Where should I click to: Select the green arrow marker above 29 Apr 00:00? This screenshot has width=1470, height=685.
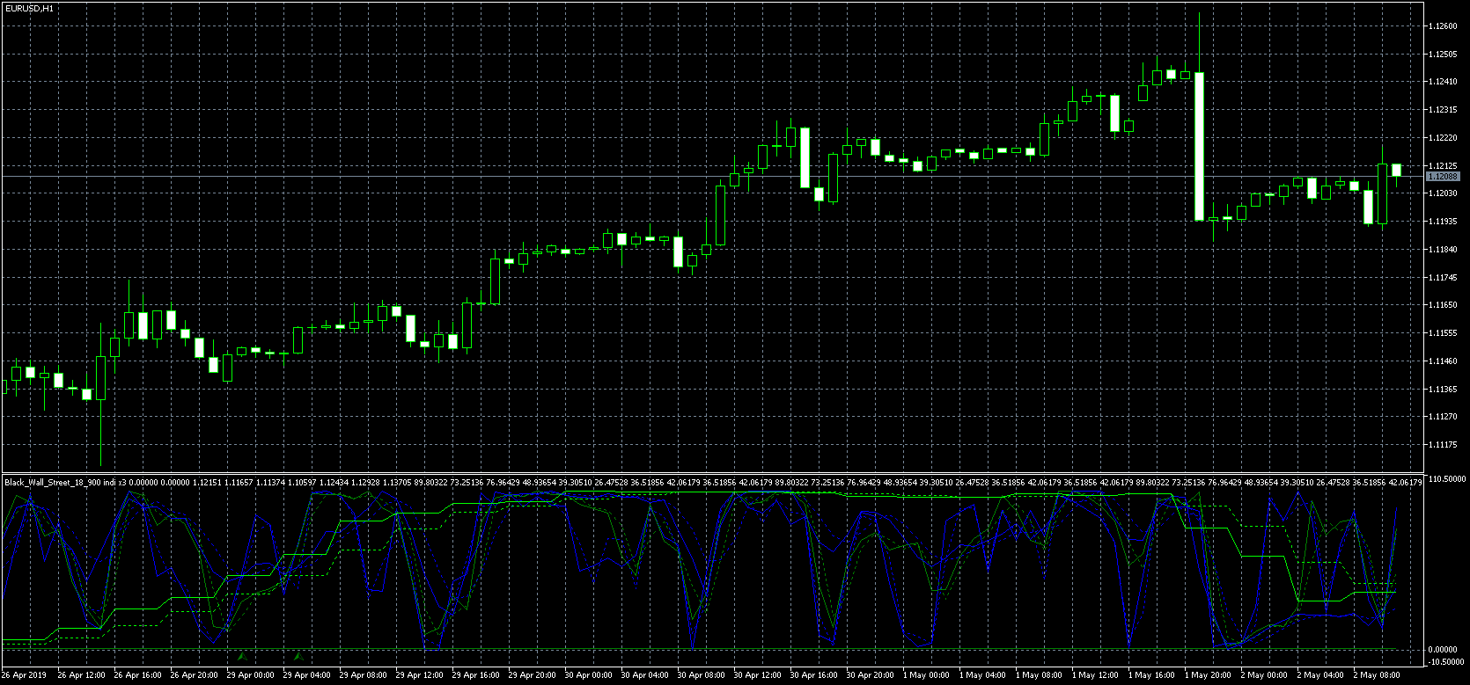[242, 656]
